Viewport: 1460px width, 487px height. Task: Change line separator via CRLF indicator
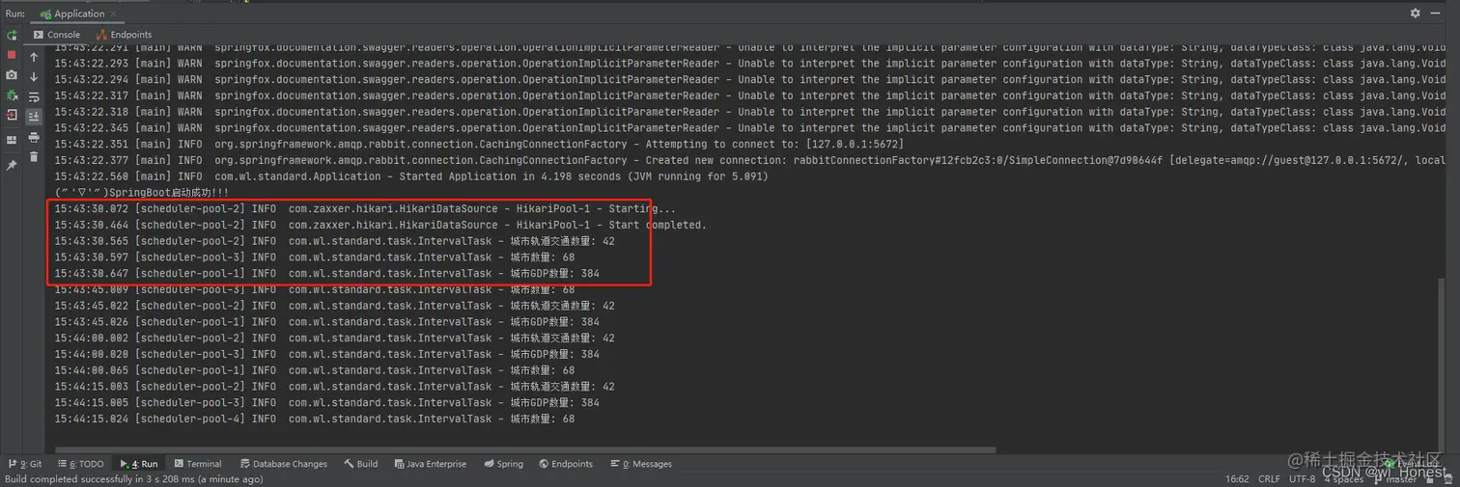click(1269, 479)
